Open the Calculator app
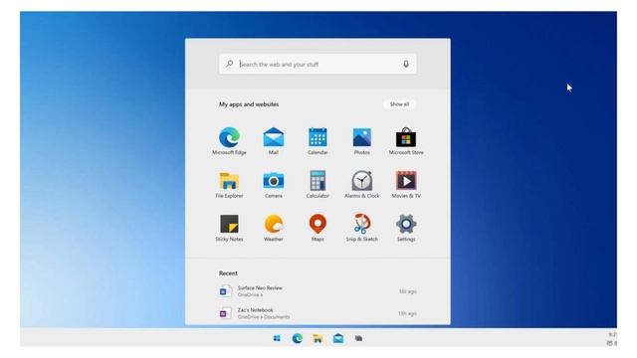637x358 pixels. 318,185
